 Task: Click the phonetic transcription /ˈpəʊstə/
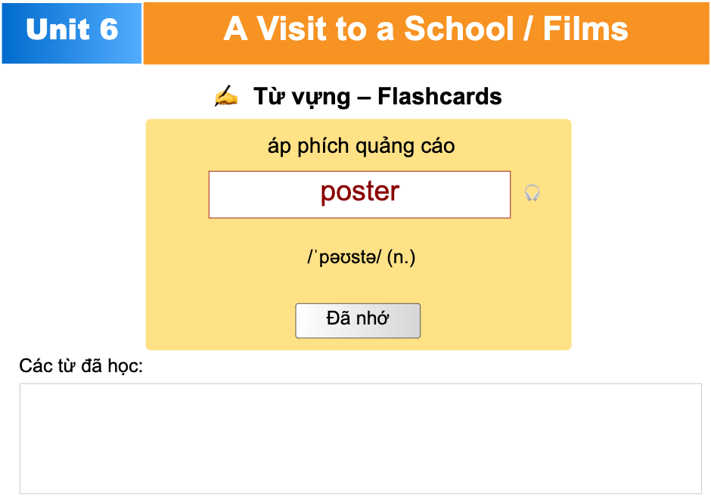(x=345, y=257)
